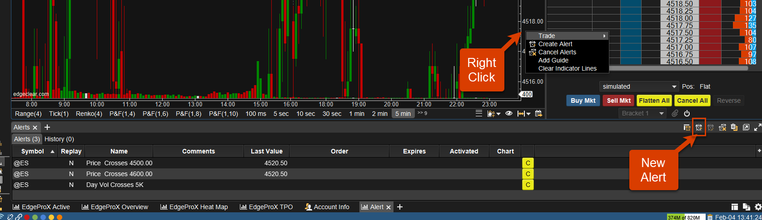Toggle the yellow C chart button for Price Crosses 4500.00
The width and height of the screenshot is (762, 220).
coord(528,163)
